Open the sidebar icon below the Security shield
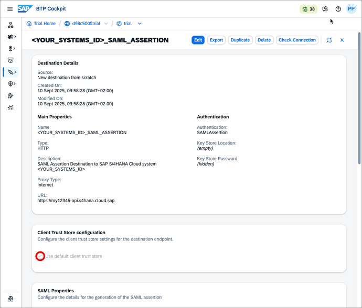362x308 pixels. tap(10, 96)
